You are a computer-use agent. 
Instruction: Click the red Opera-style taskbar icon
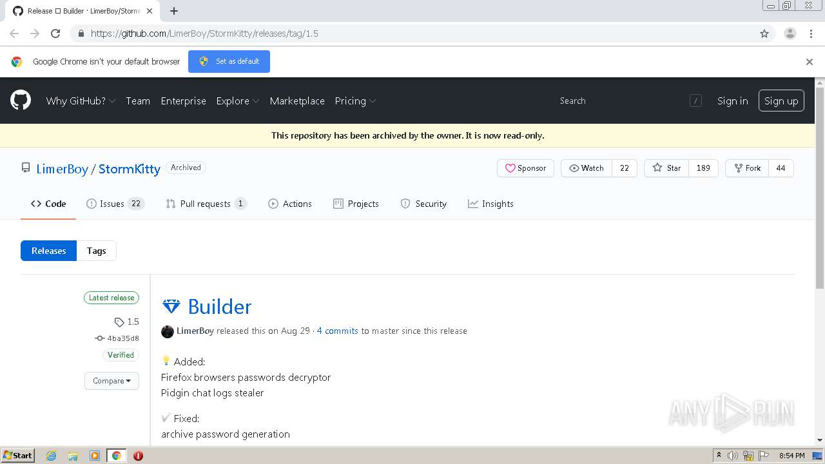138,456
